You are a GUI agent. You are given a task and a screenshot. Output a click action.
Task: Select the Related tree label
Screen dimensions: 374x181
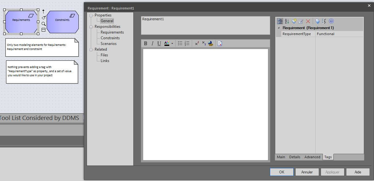pos(101,49)
